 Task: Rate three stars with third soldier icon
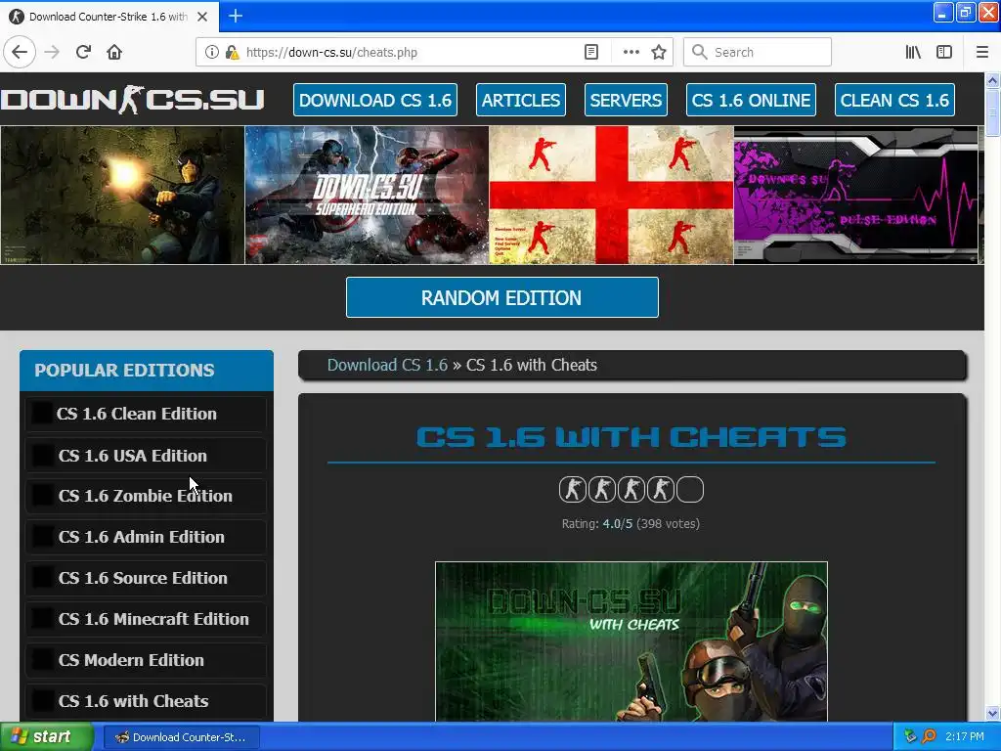click(x=631, y=490)
